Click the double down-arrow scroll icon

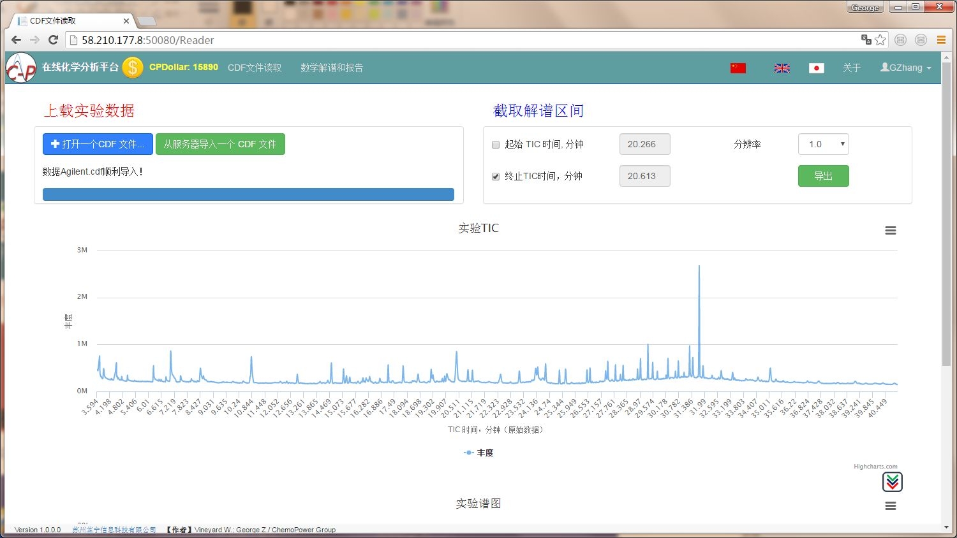pyautogui.click(x=892, y=483)
